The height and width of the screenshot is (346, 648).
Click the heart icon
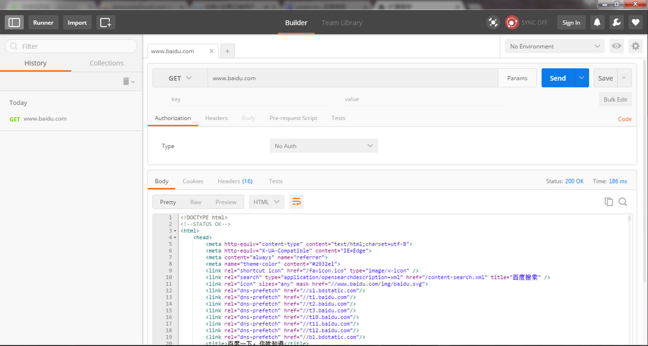(635, 22)
